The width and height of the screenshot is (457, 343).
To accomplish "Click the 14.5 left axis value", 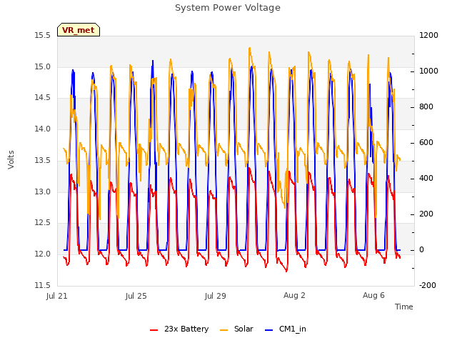I will (43, 97).
